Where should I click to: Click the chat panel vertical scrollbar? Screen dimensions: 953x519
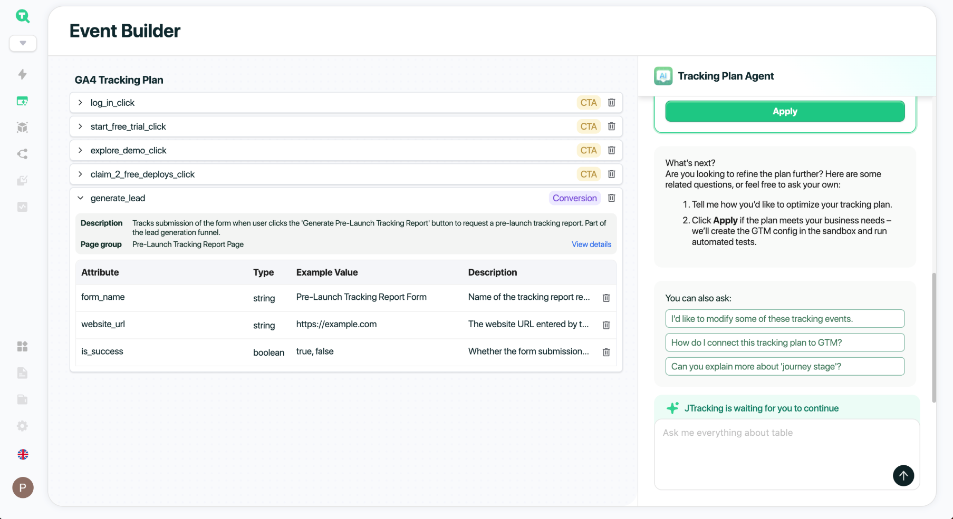(x=934, y=337)
